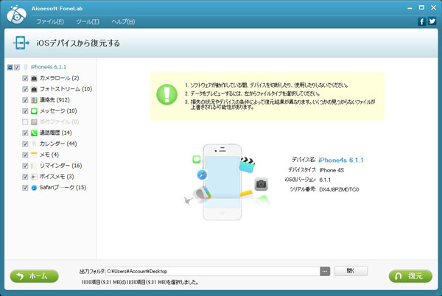Screen dimensions: 442x296
Task: Click the iPhone 4S device type value
Action: [331, 170]
